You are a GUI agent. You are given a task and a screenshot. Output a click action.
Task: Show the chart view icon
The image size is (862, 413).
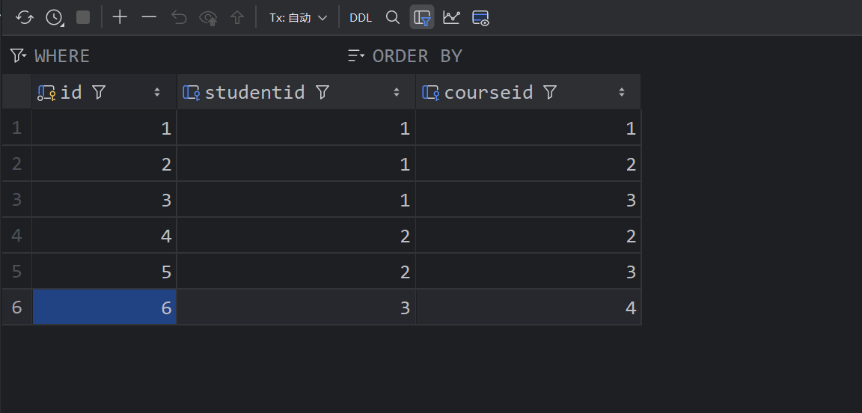pos(451,18)
